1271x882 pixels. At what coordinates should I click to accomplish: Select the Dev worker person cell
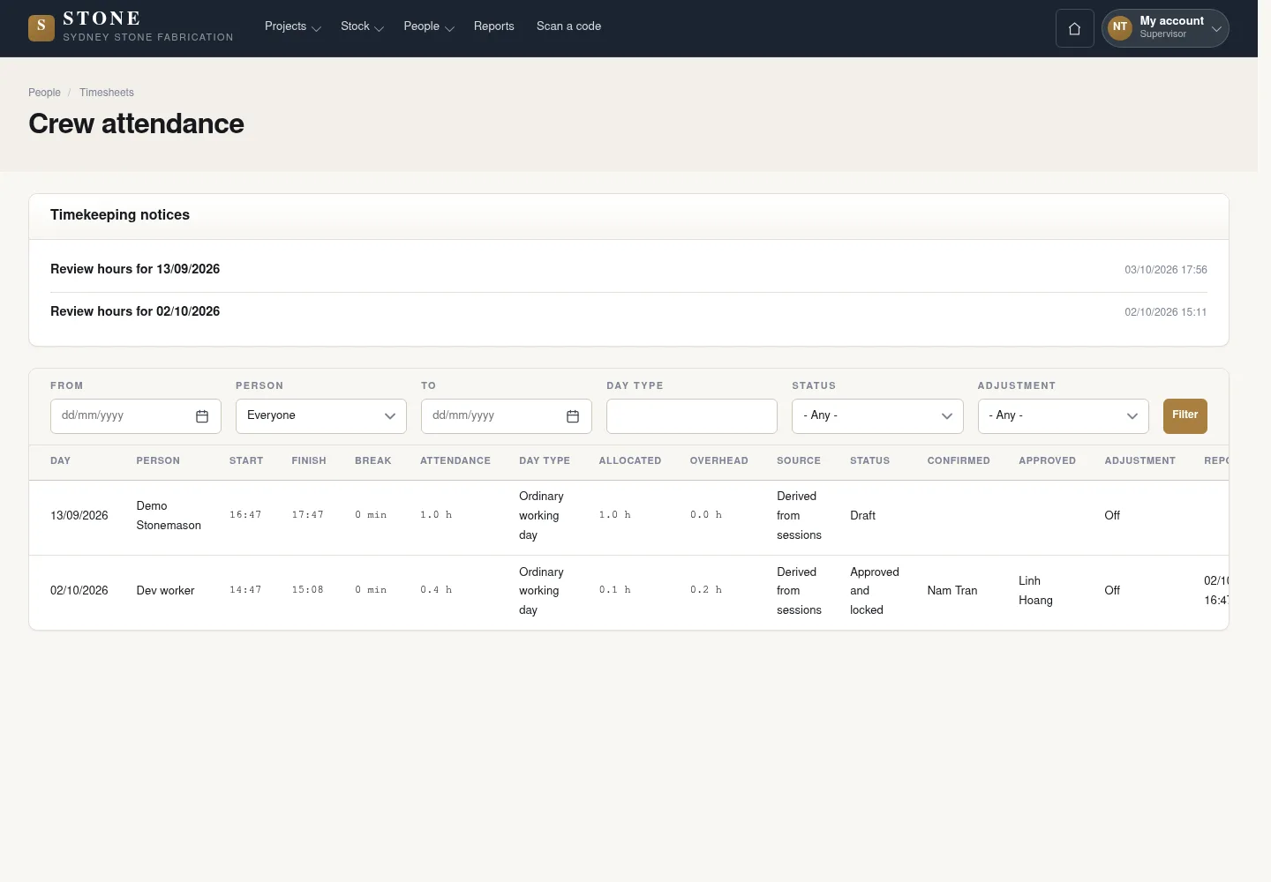pos(165,591)
